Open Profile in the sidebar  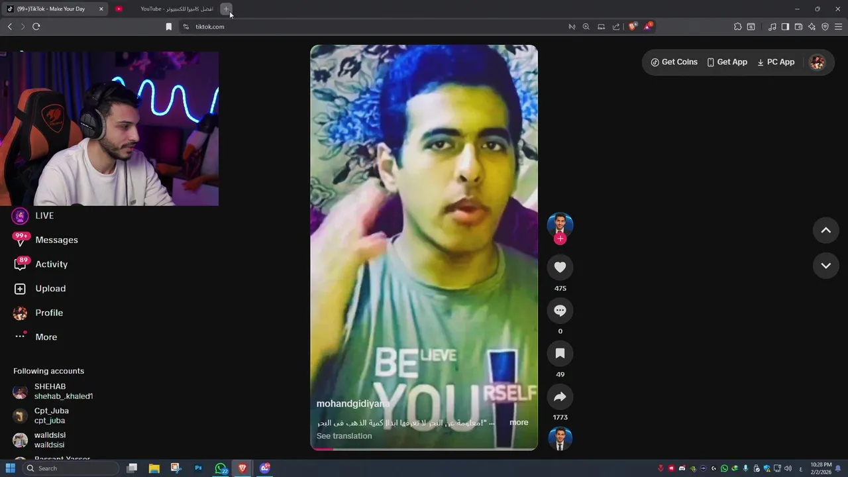[x=39, y=313]
